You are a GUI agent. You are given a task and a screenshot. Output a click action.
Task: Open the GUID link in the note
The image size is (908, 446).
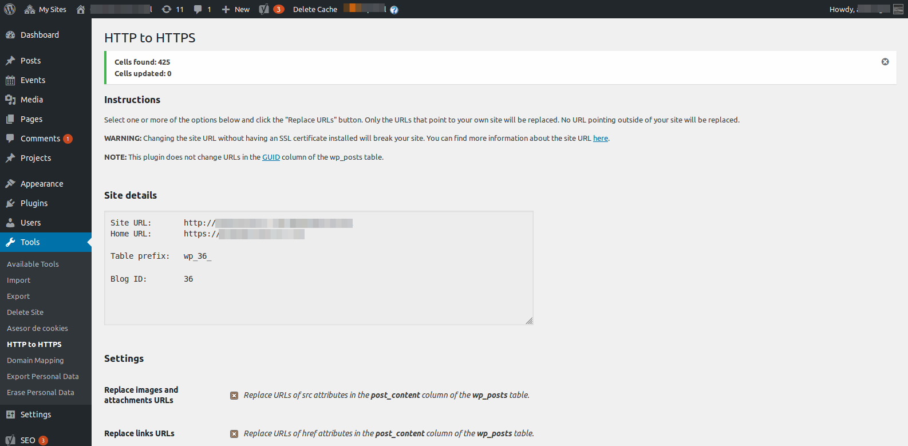pos(271,157)
